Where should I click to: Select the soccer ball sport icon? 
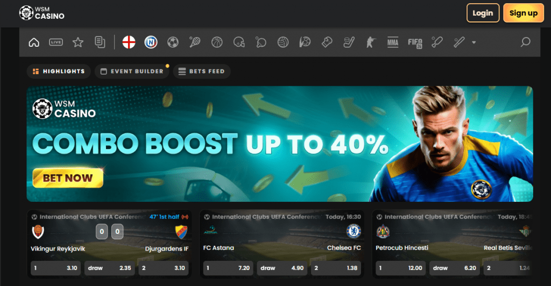click(x=173, y=42)
